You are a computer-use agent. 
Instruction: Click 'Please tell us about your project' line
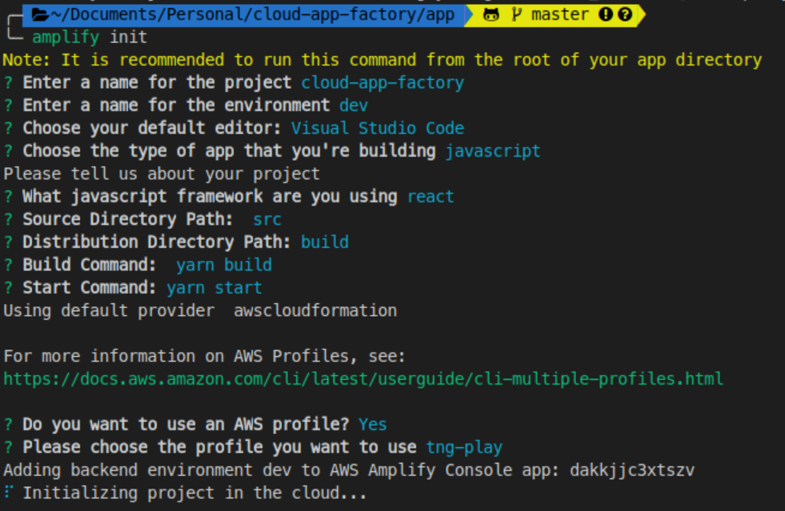coord(161,174)
